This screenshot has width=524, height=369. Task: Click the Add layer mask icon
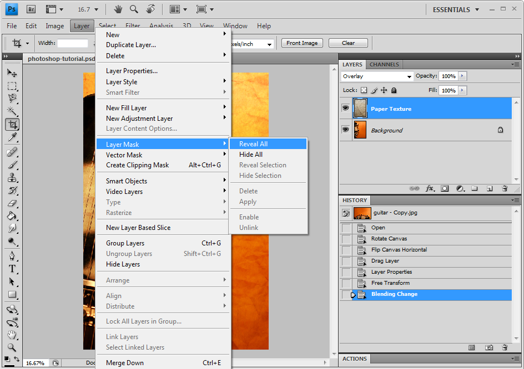(x=445, y=188)
